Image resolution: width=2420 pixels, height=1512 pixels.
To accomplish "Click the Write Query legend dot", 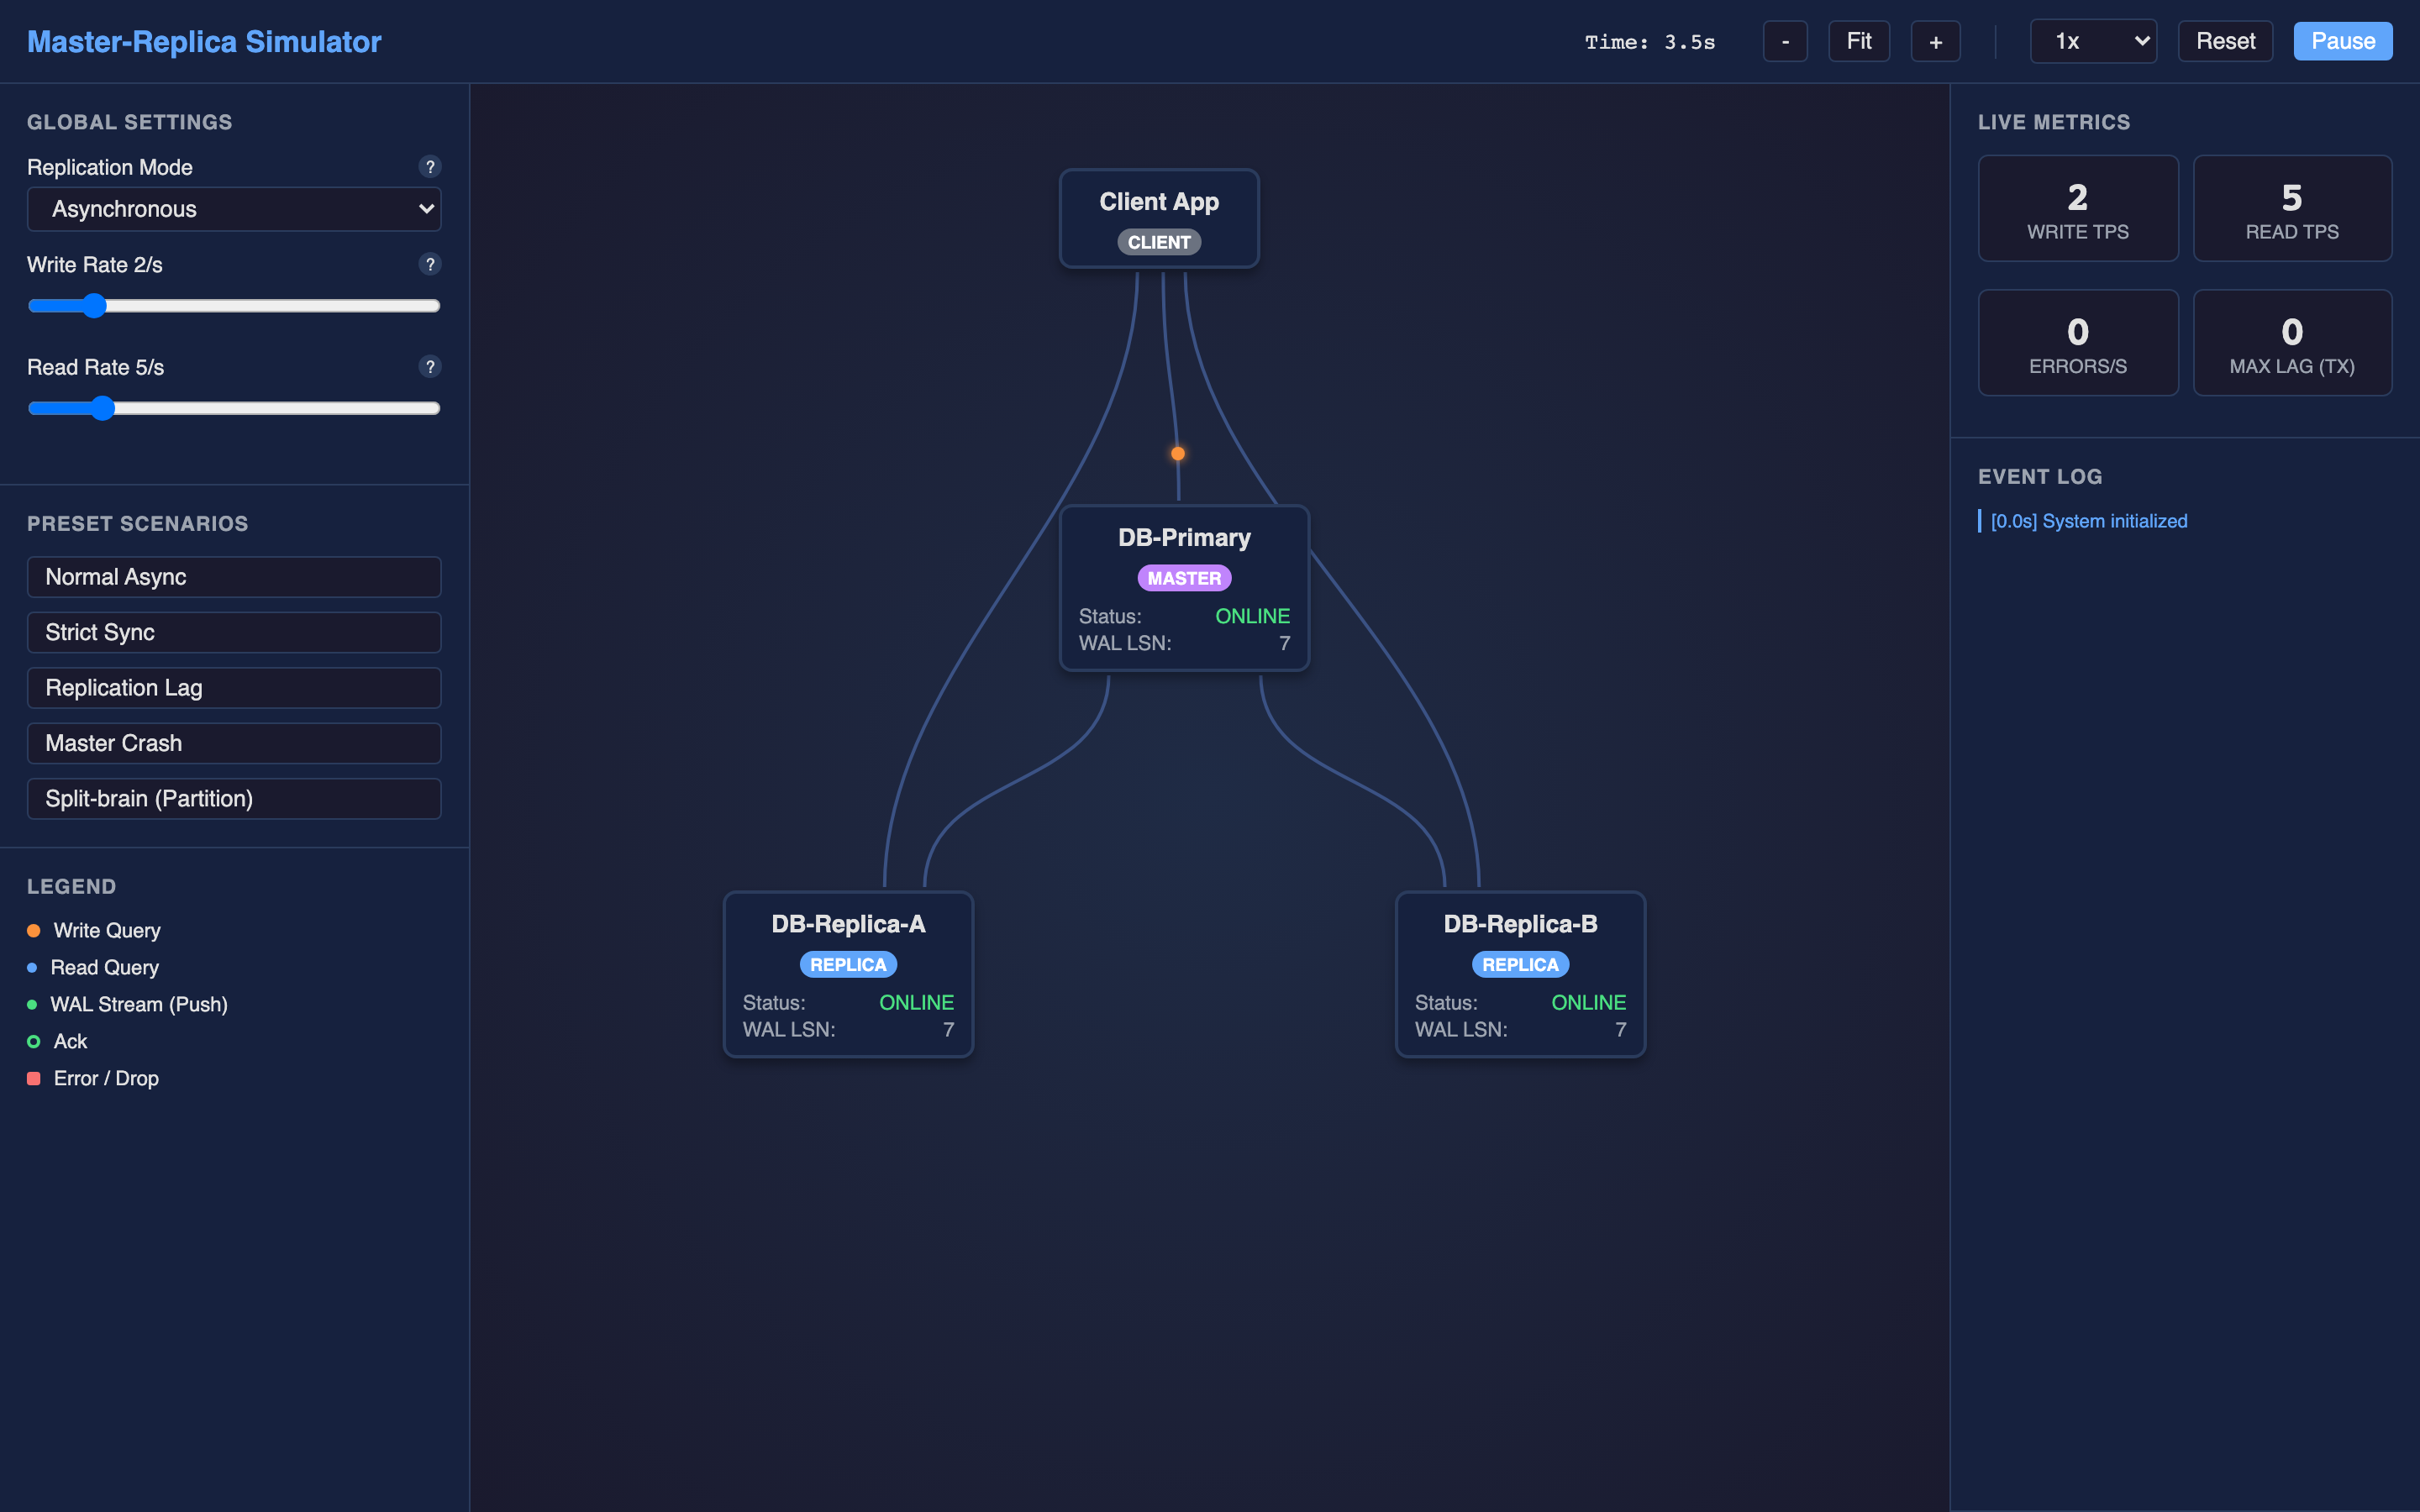I will (x=33, y=931).
